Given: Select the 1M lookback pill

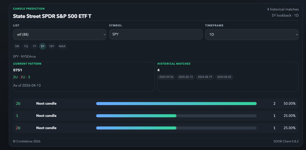Looking at the screenshot, I should pyautogui.click(x=17, y=46).
